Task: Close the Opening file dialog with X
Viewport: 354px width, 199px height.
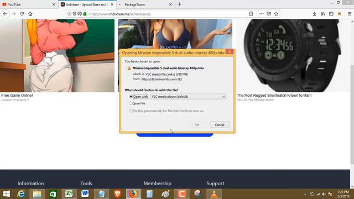Action: coord(230,51)
